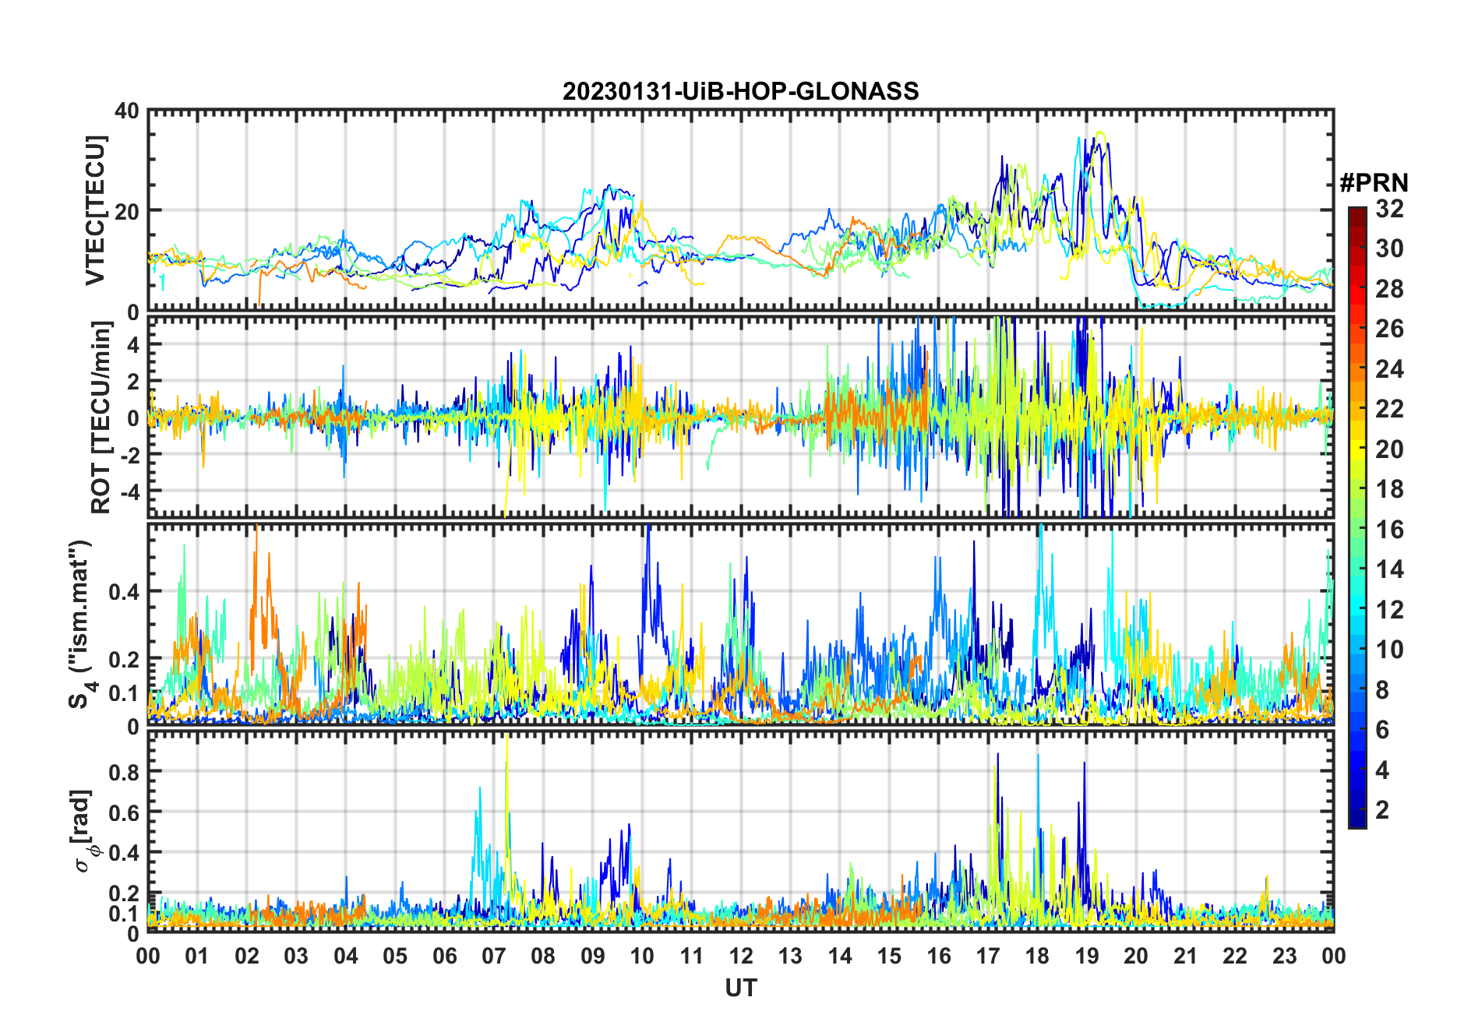Image resolution: width=1482 pixels, height=1036 pixels.
Task: Select colorbar tick label 16
Action: (x=1389, y=530)
